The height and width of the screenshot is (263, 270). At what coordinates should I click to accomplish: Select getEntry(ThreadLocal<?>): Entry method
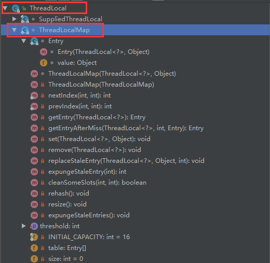point(97,117)
